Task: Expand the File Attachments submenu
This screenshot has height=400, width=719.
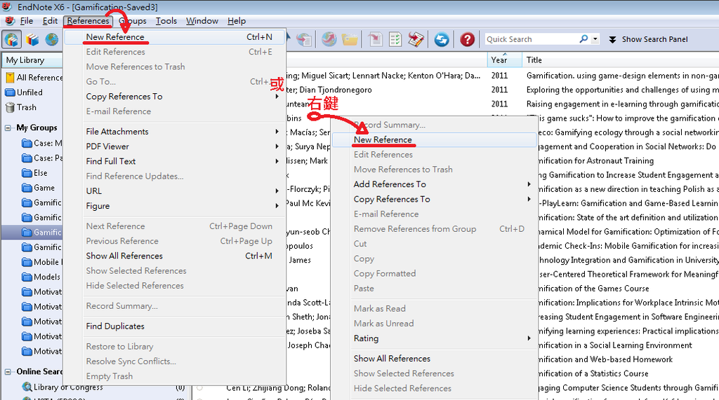Action: tap(277, 132)
